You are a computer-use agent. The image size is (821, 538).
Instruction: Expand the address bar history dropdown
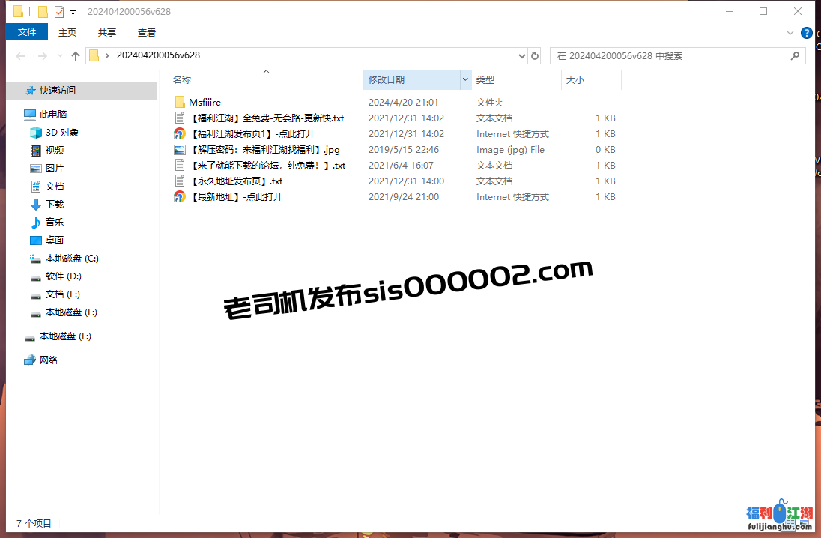[x=522, y=56]
